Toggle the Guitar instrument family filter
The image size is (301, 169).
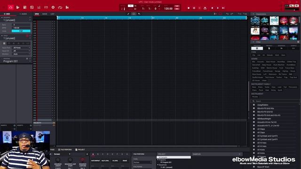pyautogui.click(x=267, y=87)
